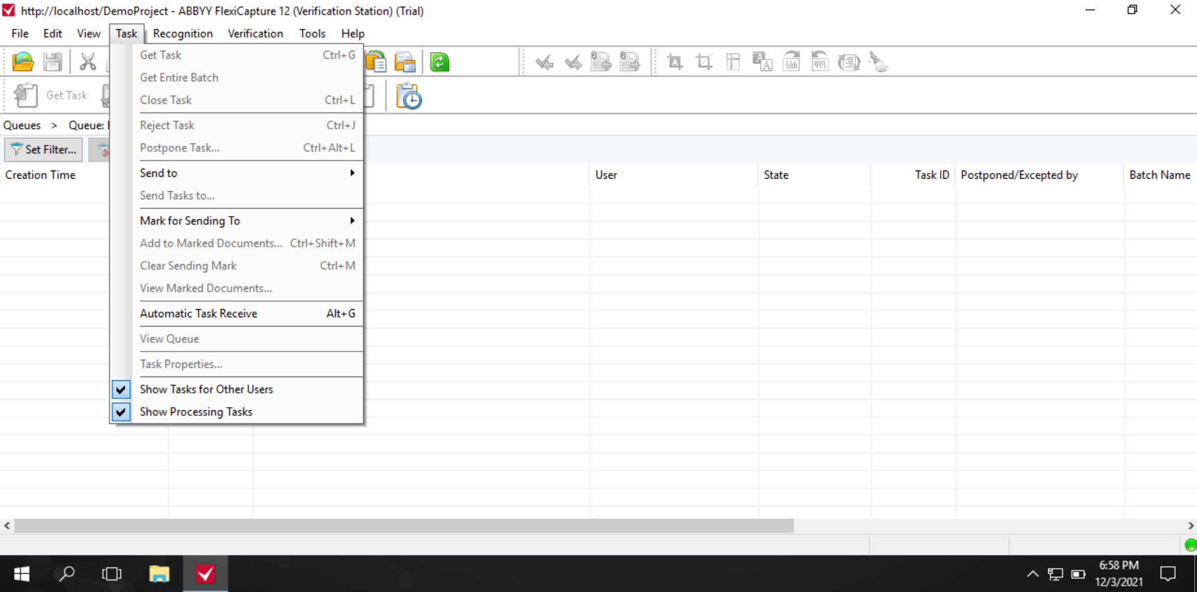
Task: Open the File menu
Action: [x=20, y=34]
